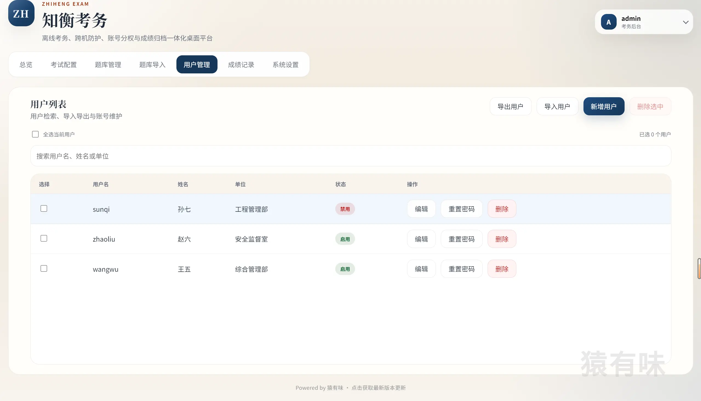
Task: Click 编辑 for user sunqi
Action: pos(421,209)
